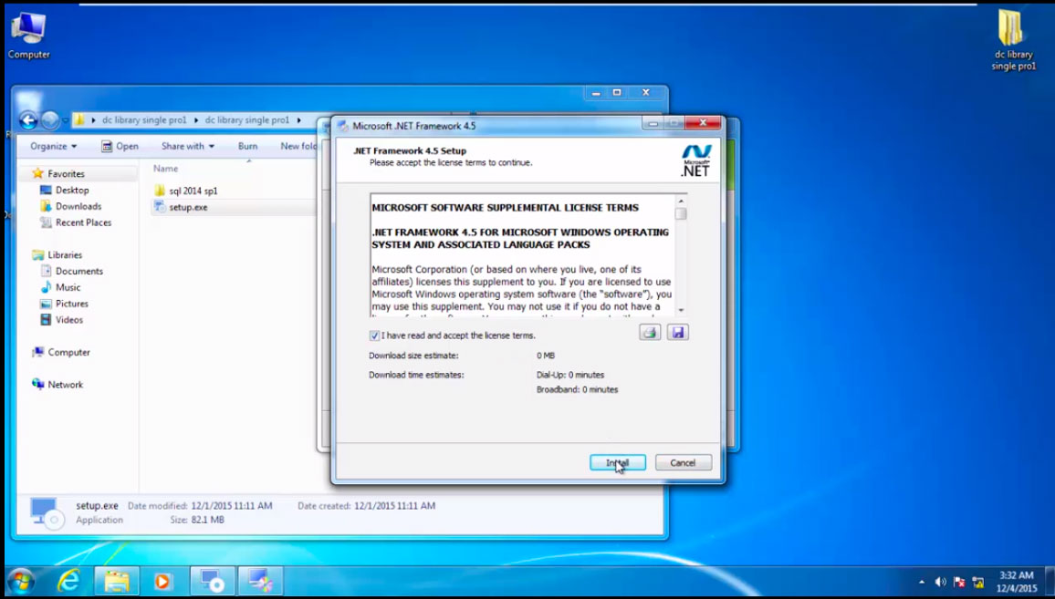Click 'Date created: 12/1/2015 11:11 AM' detail
This screenshot has width=1055, height=599.
point(367,506)
